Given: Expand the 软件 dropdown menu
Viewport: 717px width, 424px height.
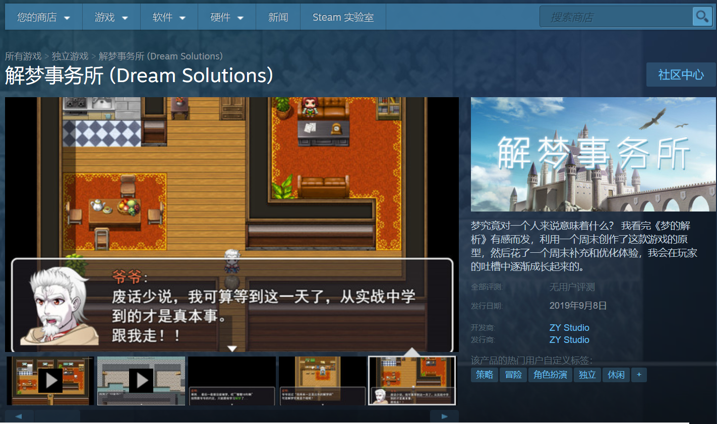Looking at the screenshot, I should tap(169, 17).
